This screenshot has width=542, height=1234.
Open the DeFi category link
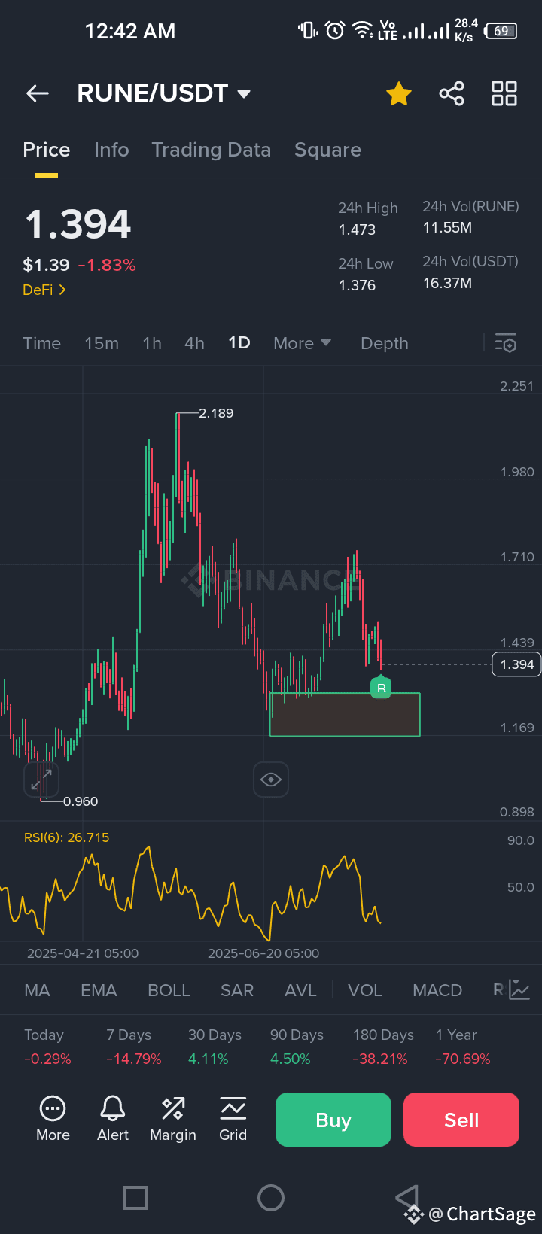tap(44, 290)
